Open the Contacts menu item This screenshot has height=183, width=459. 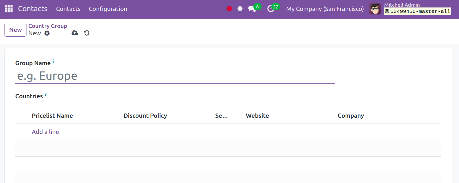[68, 9]
